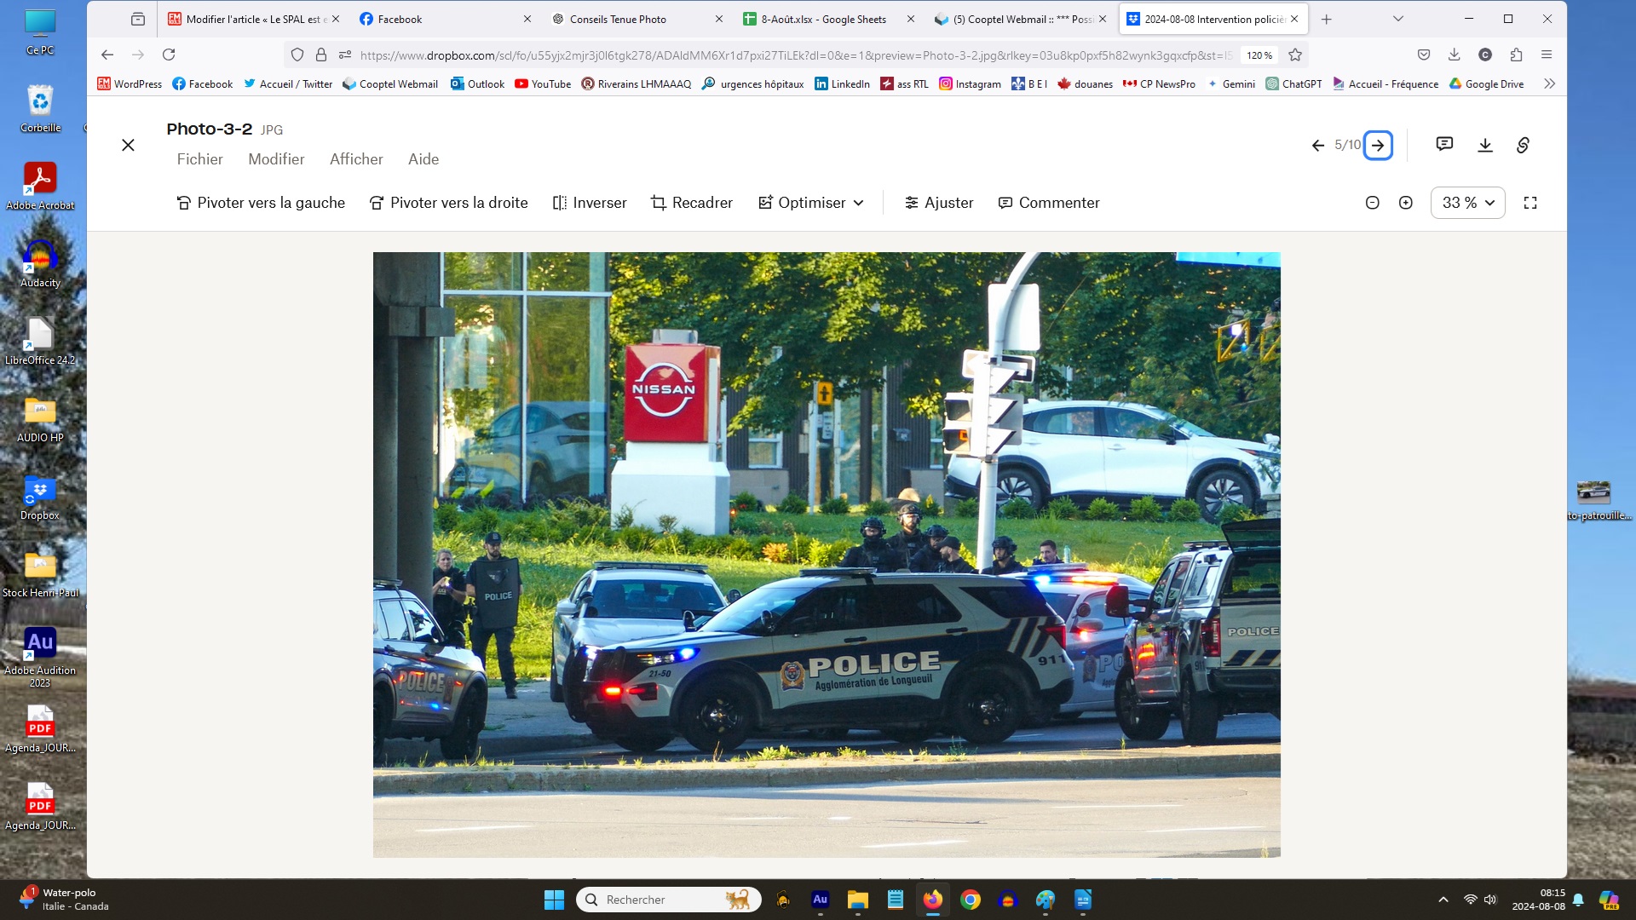Click the Recadrer button

click(x=691, y=203)
